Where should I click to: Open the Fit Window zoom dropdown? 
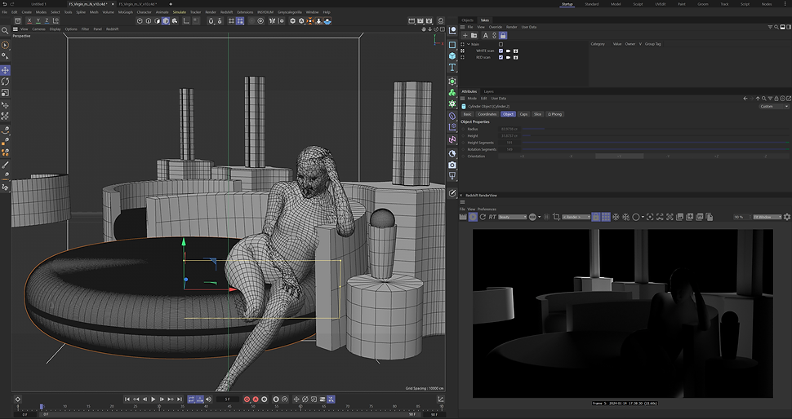pos(768,217)
